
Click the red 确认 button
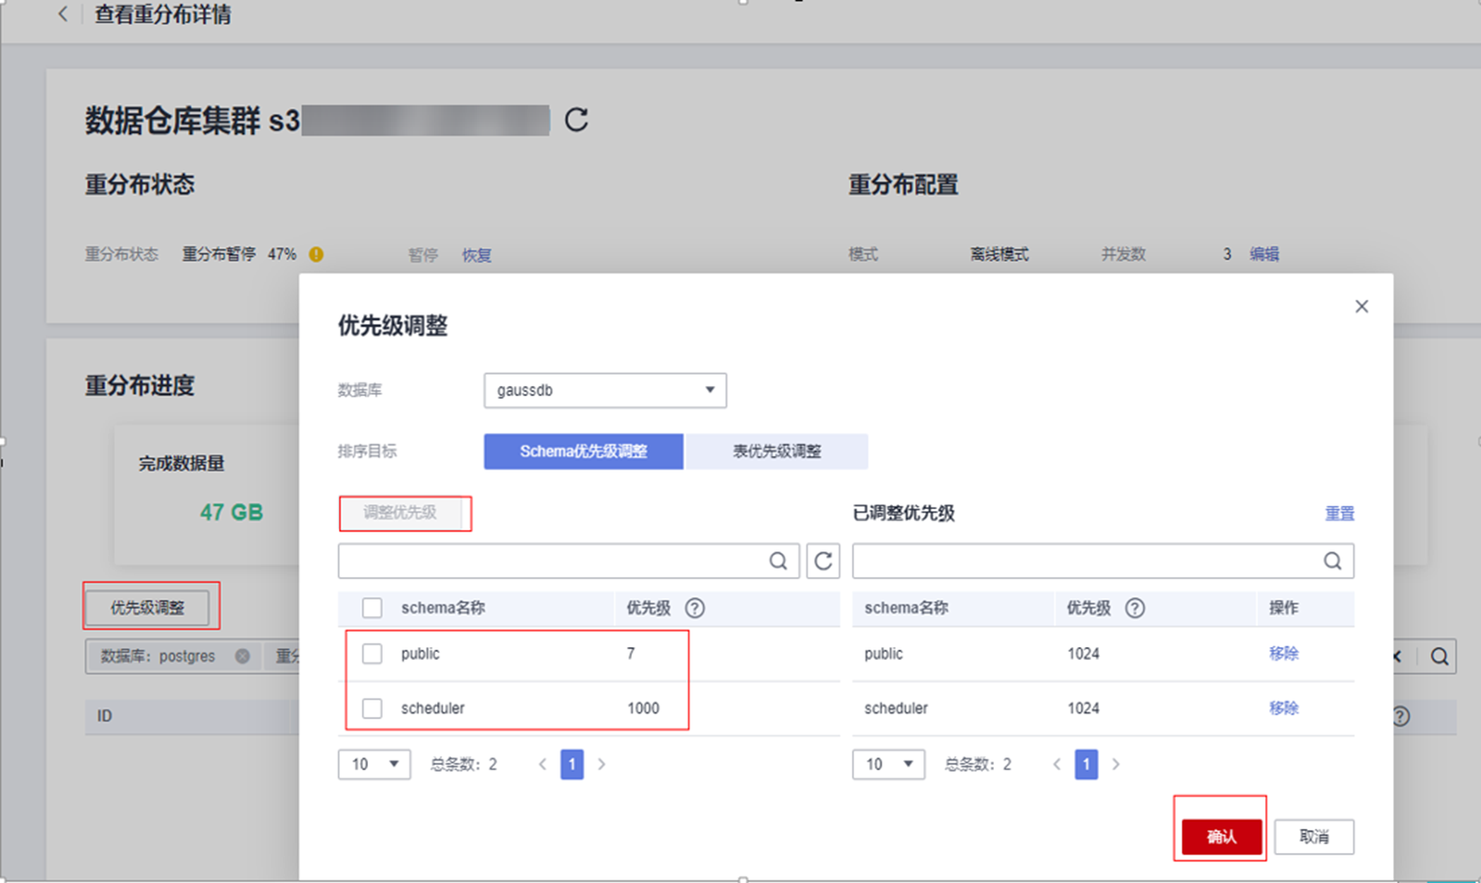(x=1221, y=836)
